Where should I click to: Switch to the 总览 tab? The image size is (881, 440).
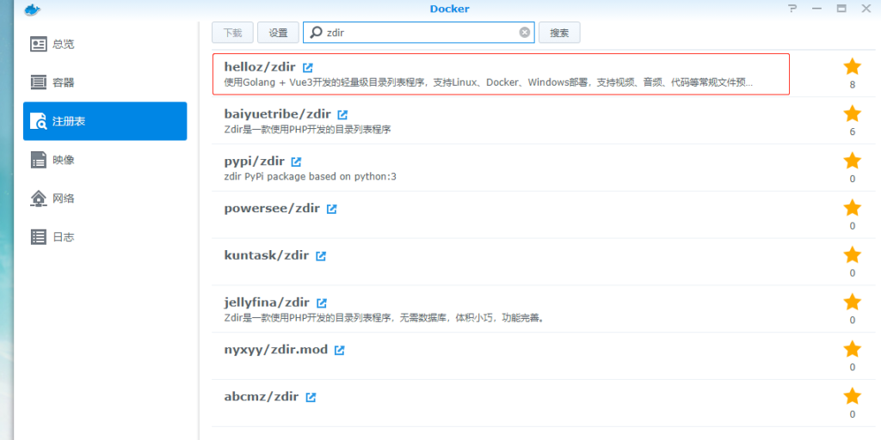coord(105,45)
